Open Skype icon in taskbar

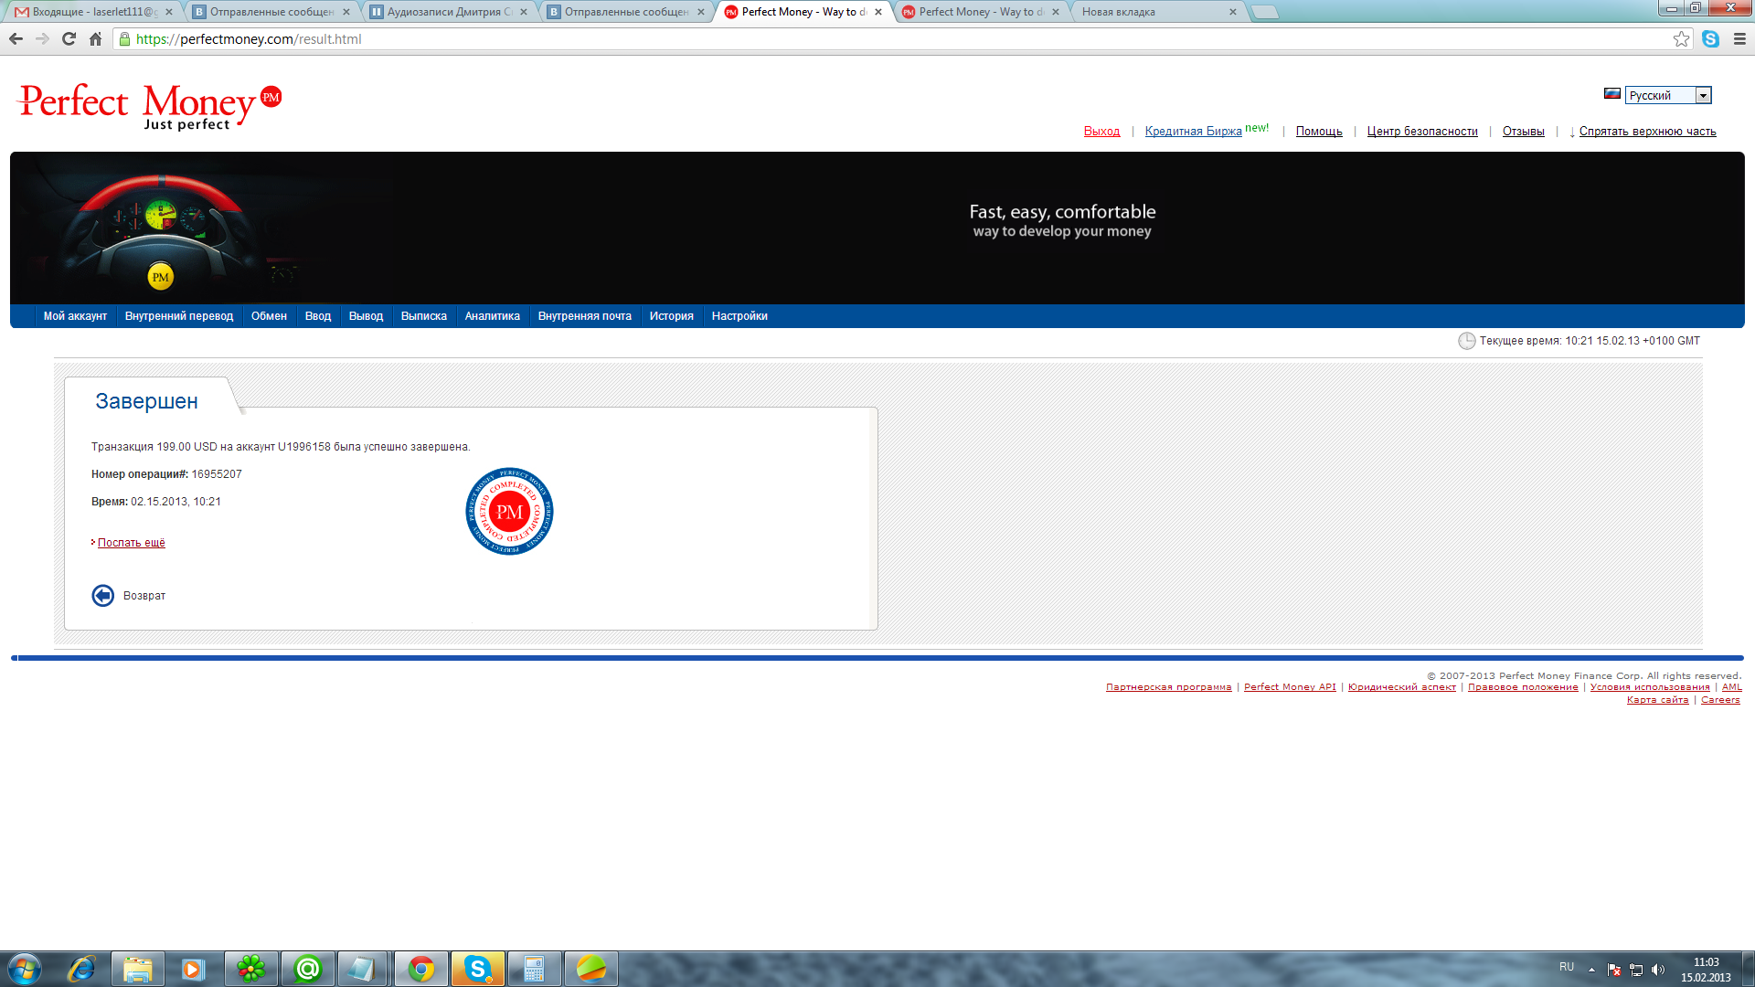[478, 968]
